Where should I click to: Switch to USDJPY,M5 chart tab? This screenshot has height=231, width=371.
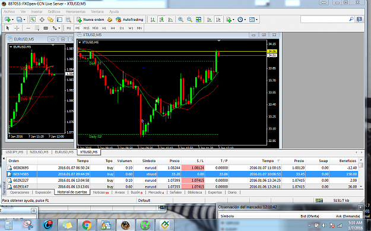[14, 152]
